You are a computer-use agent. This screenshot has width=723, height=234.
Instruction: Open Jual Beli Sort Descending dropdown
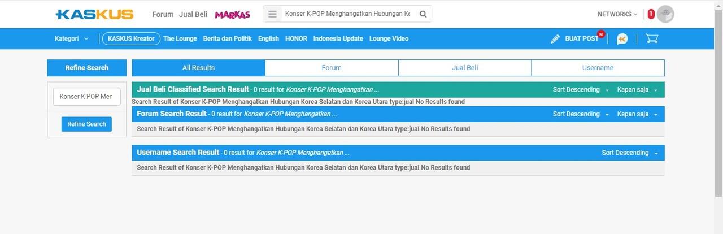point(581,90)
